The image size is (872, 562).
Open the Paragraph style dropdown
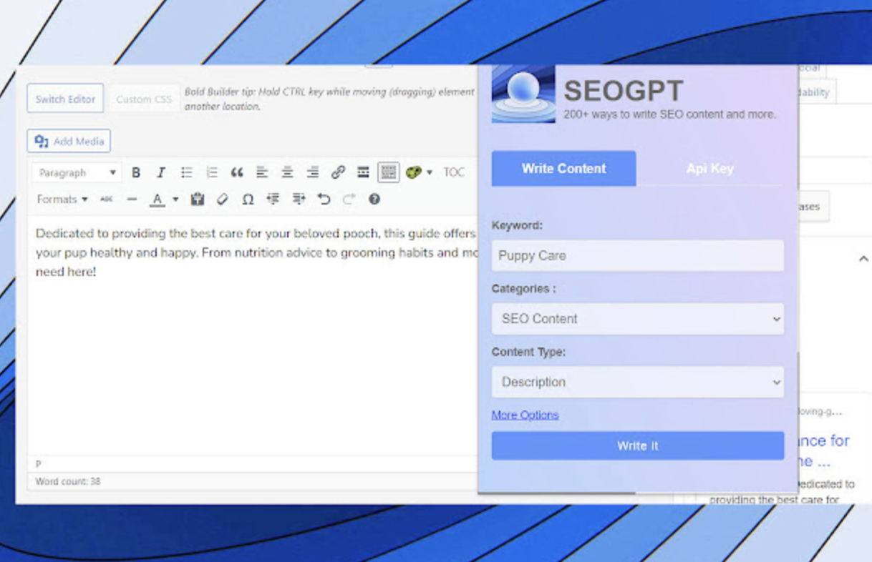click(75, 172)
